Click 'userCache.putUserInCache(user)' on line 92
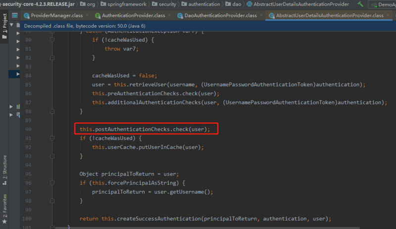Screen dimensions: 396x229 [x=154, y=147]
